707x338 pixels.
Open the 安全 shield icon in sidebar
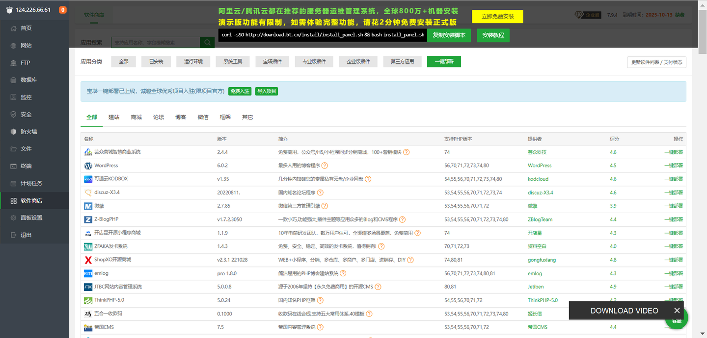point(14,114)
